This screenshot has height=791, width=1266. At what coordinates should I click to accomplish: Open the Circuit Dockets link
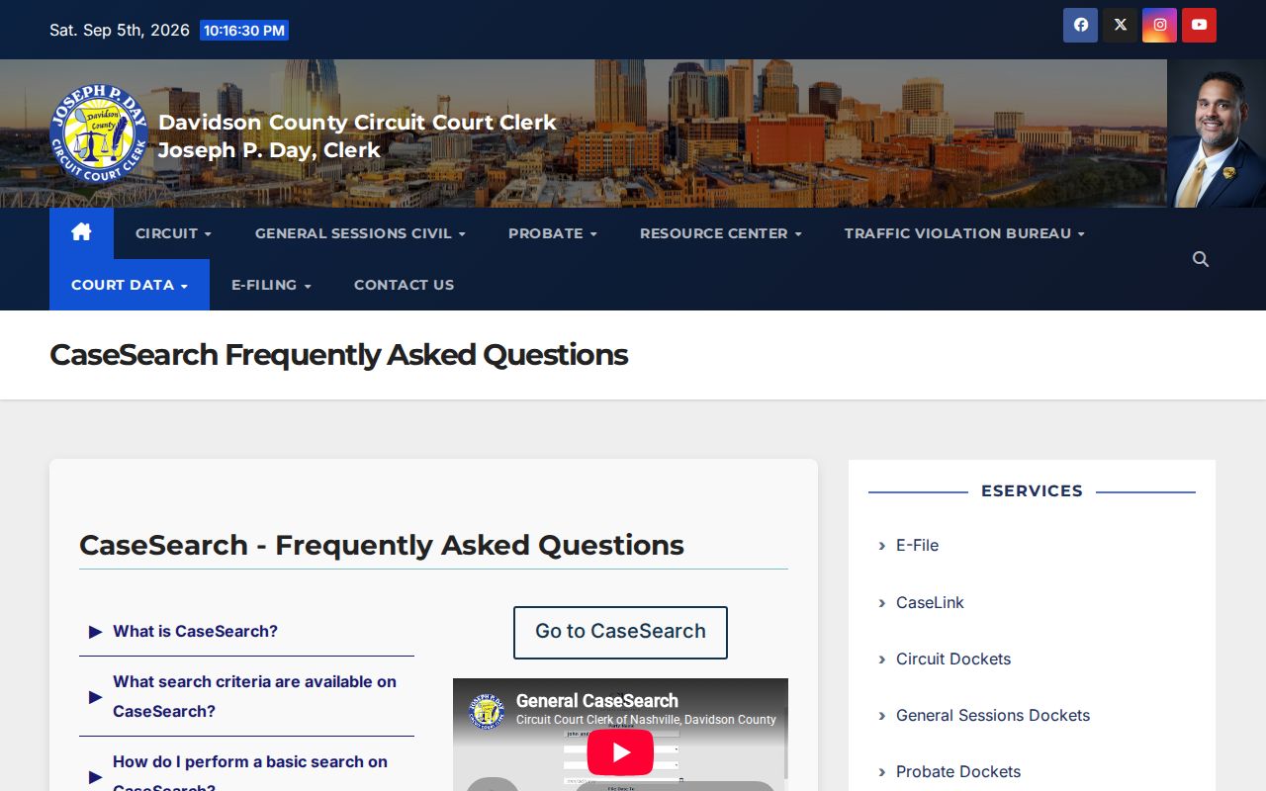(x=953, y=659)
